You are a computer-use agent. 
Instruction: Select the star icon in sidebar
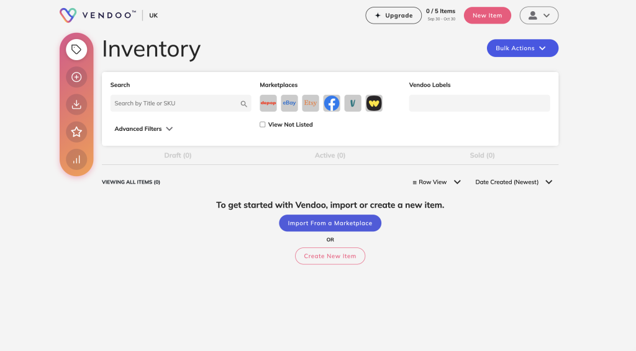[x=76, y=131]
